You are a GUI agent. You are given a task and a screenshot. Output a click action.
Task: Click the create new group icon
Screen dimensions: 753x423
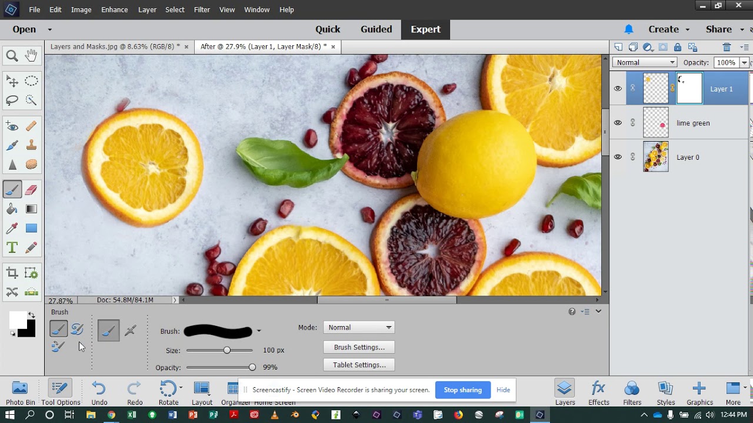coord(633,47)
